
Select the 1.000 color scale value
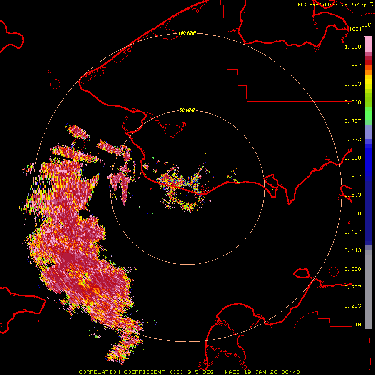pos(353,47)
